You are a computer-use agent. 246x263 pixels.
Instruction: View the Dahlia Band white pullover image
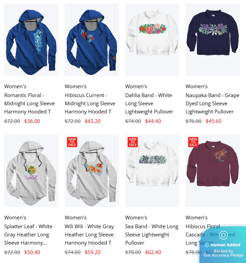[152, 40]
